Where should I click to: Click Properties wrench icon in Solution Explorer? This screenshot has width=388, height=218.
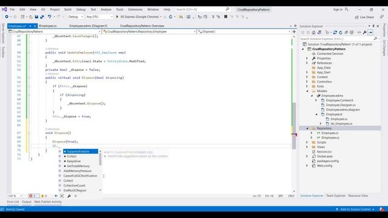[365, 32]
